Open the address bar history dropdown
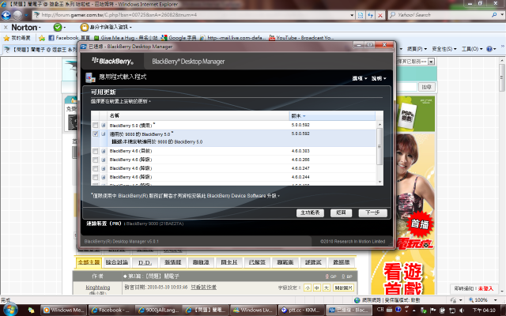Viewport: 506px width, 316px height. click(x=352, y=15)
